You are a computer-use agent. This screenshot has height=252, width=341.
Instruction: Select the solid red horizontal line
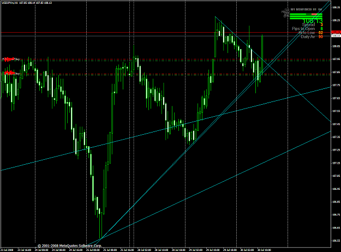coord(165,32)
